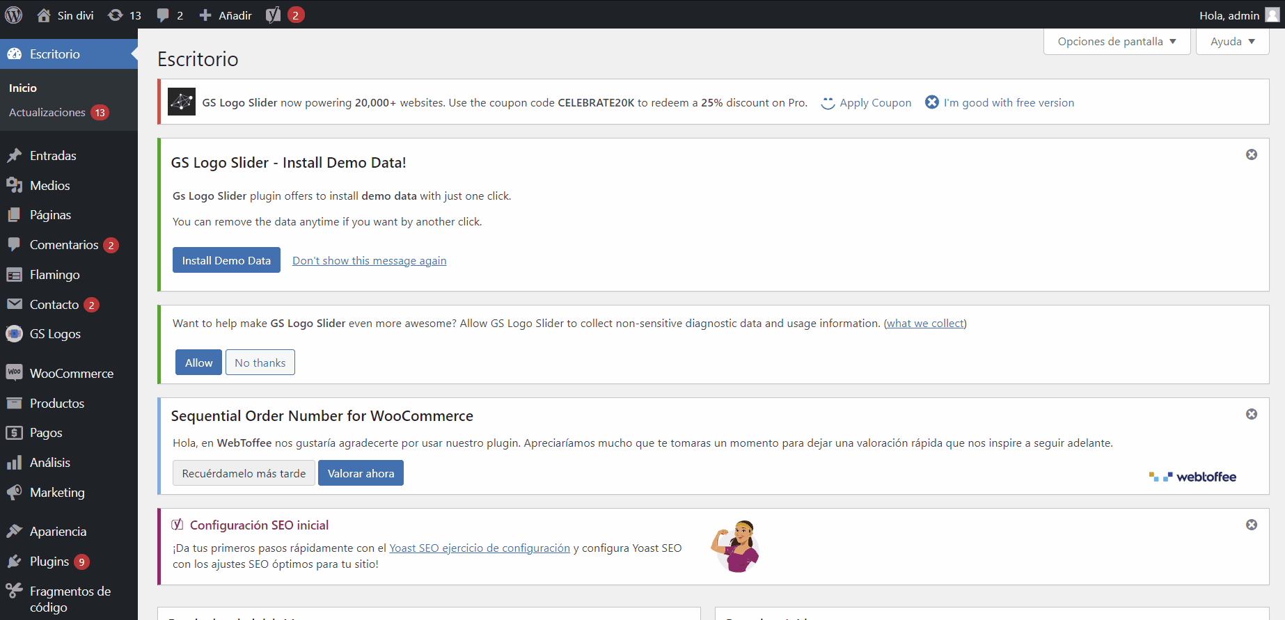Screen dimensions: 1285x620
Task: Expand Opciones de pantalla dropdown
Action: [x=1117, y=42]
